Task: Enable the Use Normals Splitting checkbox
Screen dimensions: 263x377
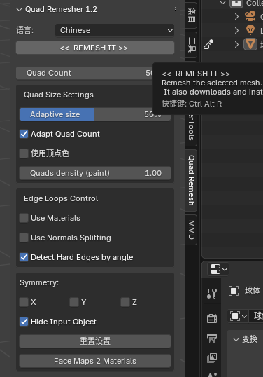Action: click(x=24, y=238)
